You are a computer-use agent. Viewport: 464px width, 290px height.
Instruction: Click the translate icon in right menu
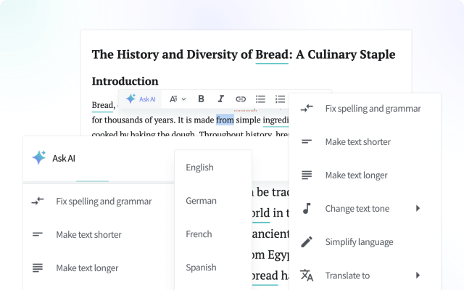pyautogui.click(x=307, y=275)
